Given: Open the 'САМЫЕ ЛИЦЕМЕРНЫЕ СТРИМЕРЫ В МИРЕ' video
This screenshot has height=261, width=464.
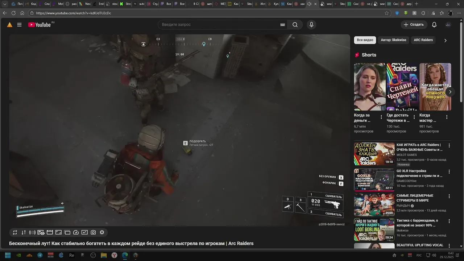Looking at the screenshot, I should click(415, 198).
